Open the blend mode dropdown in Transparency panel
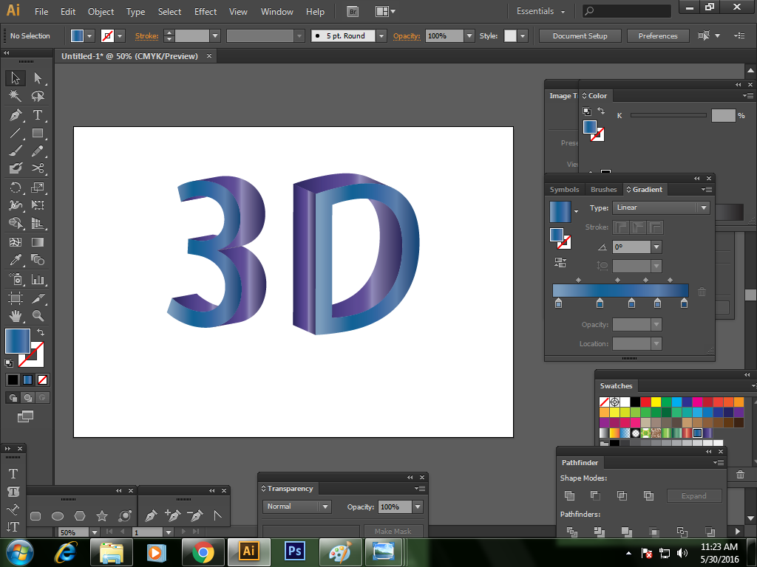Image resolution: width=757 pixels, height=567 pixels. (296, 506)
